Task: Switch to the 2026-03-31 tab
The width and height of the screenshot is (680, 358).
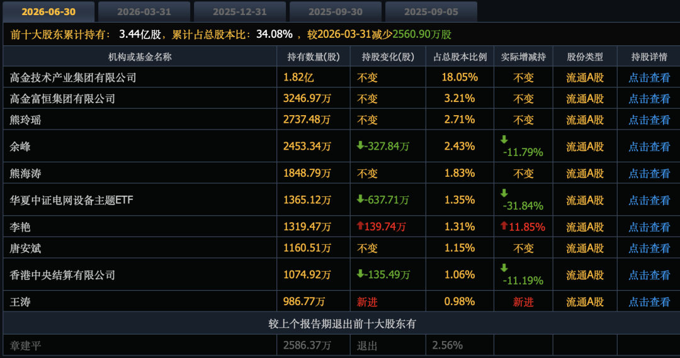Action: tap(144, 12)
